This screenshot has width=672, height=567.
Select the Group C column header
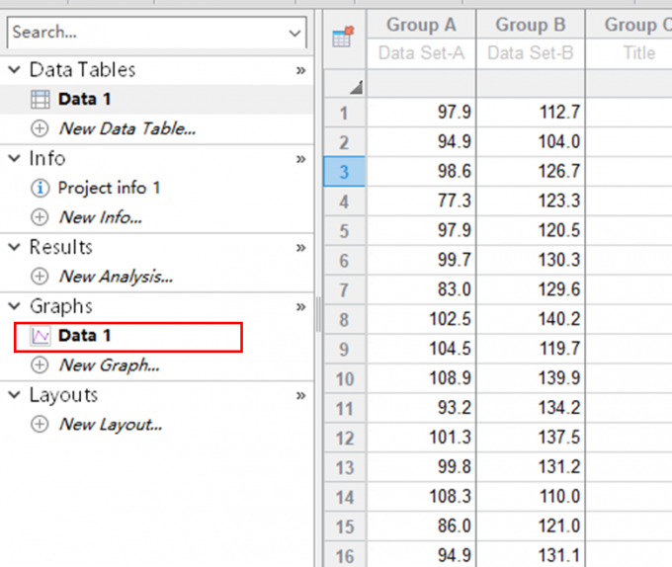point(630,25)
